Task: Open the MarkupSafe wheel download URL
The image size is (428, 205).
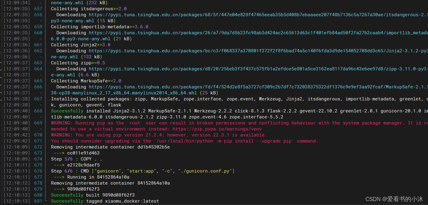Action: [x=255, y=87]
